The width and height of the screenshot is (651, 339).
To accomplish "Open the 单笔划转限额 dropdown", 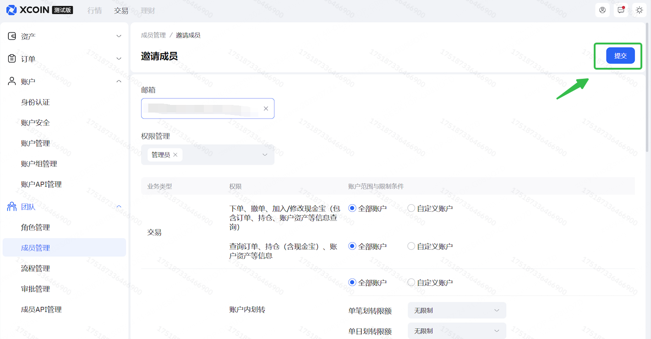I will point(457,311).
